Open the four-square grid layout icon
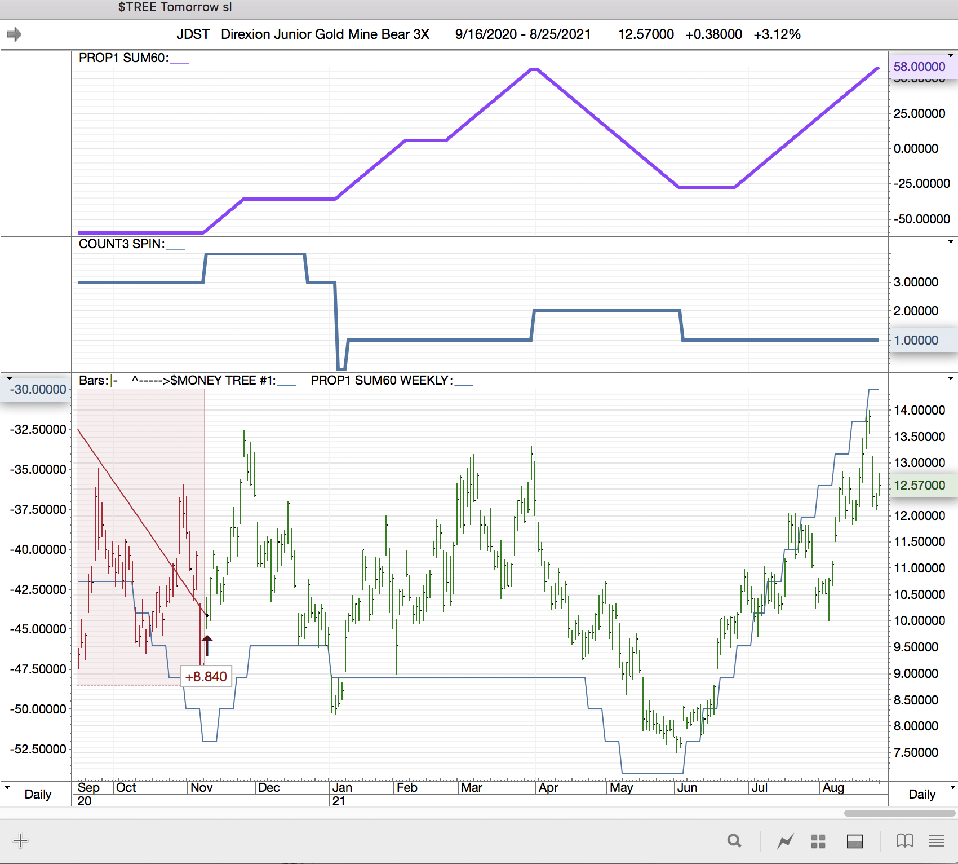The width and height of the screenshot is (958, 864). pyautogui.click(x=818, y=841)
